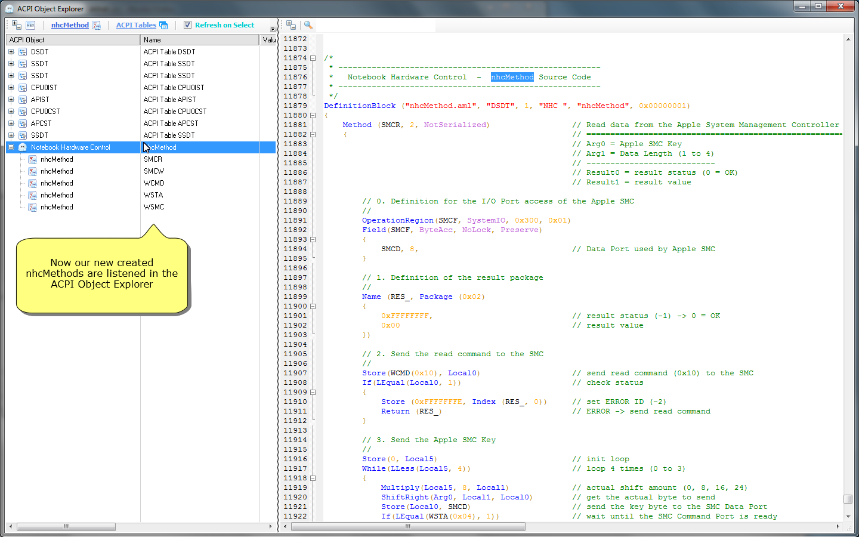Collapse code fold at line 11874
This screenshot has height=537, width=859.
313,58
